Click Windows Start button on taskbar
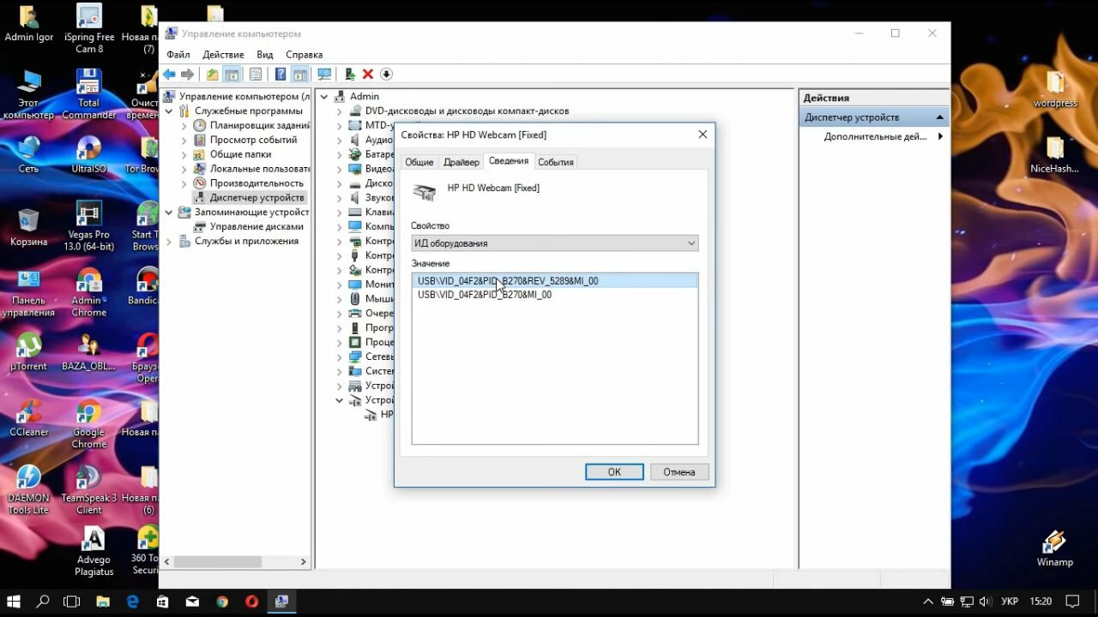This screenshot has width=1098, height=617. [x=14, y=602]
